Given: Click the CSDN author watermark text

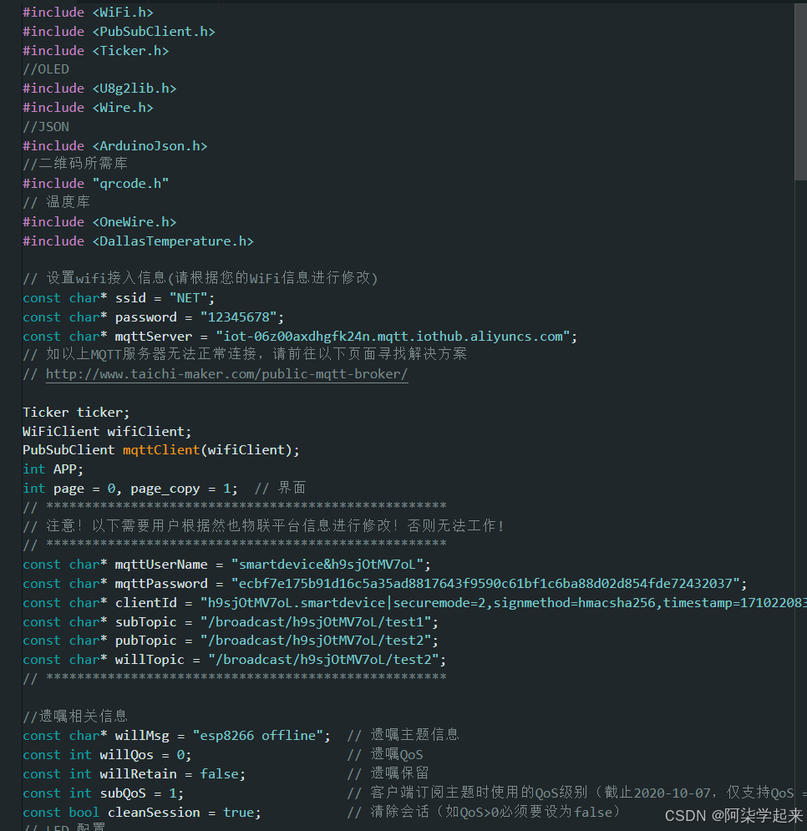Looking at the screenshot, I should 733,815.
